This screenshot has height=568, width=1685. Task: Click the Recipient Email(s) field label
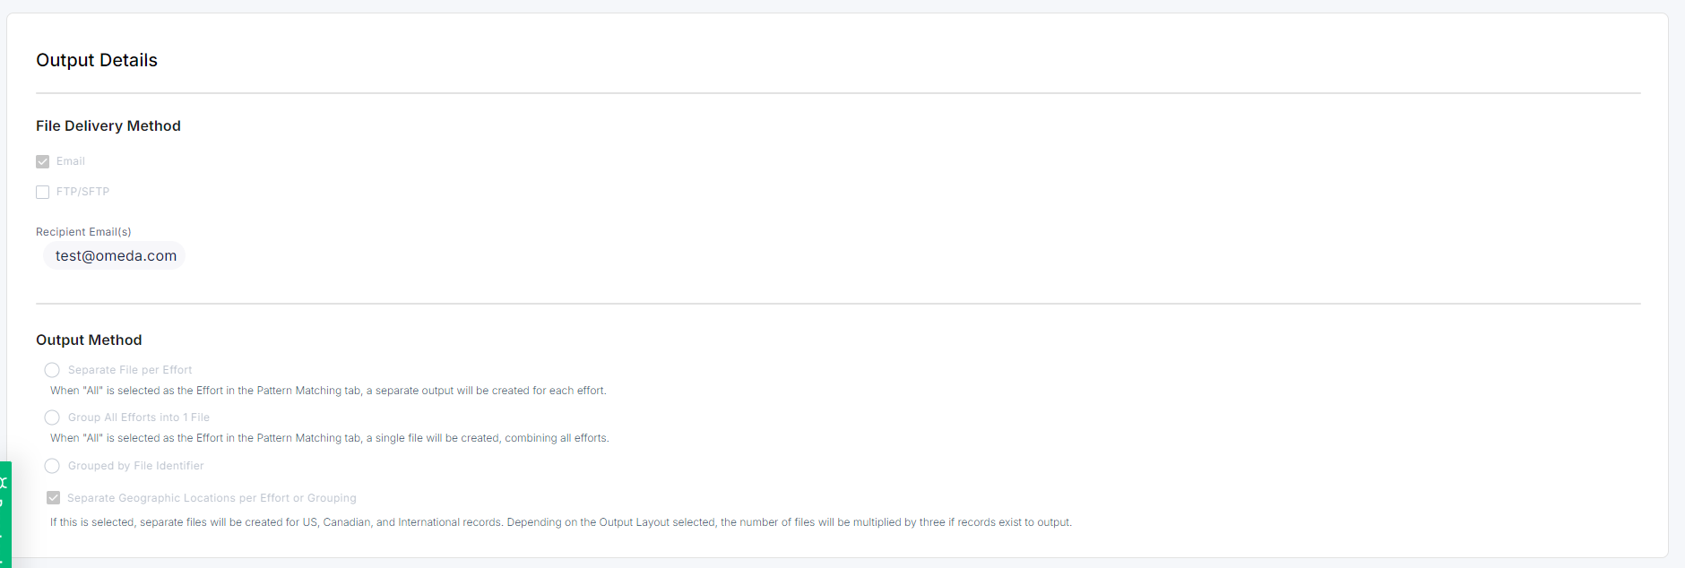click(x=83, y=232)
